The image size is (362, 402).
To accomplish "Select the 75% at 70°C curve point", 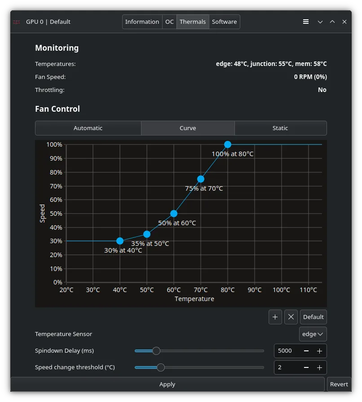I will pyautogui.click(x=201, y=179).
